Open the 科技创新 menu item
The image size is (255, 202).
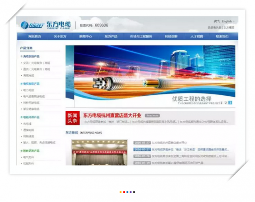pyautogui.click(x=171, y=36)
